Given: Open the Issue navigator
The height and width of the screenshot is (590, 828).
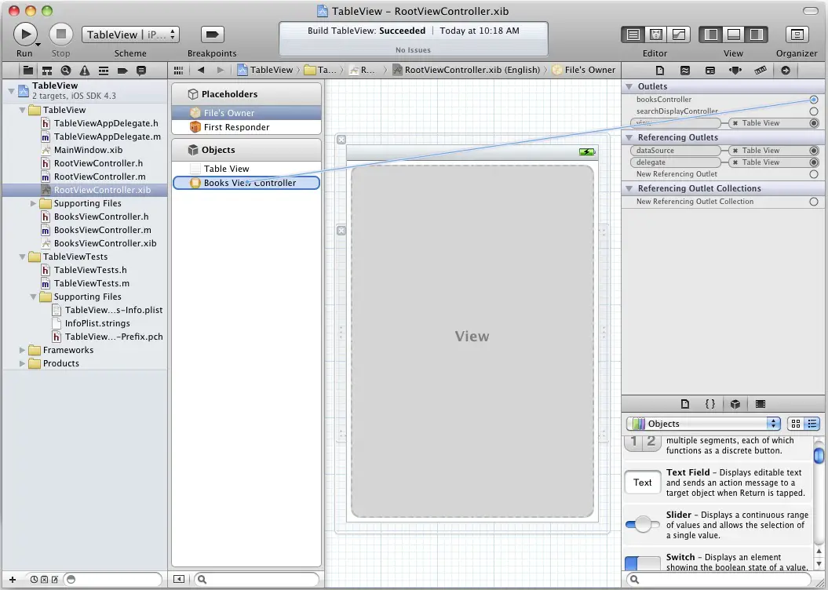Looking at the screenshot, I should pos(85,70).
